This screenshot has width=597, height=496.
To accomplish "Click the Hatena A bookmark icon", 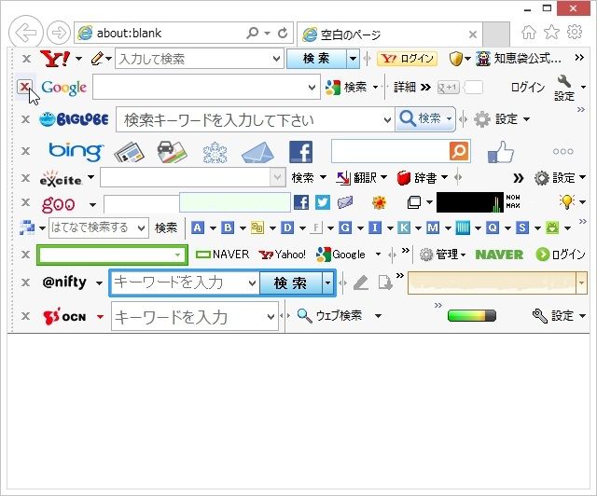I will coord(197,227).
